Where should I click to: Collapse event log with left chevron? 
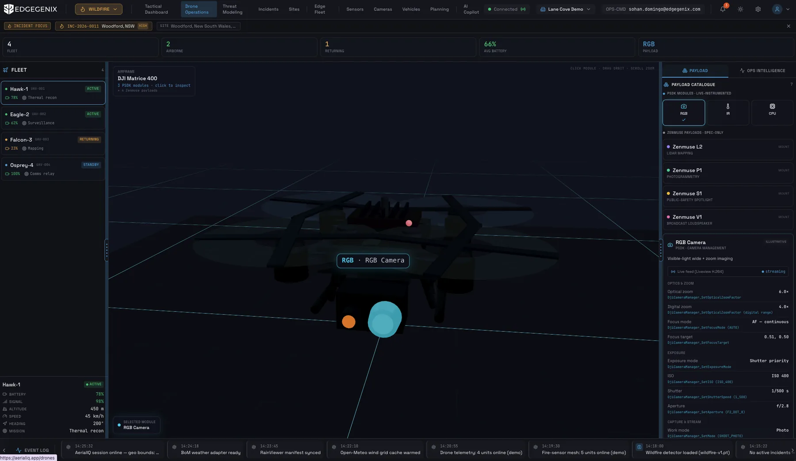click(4, 450)
